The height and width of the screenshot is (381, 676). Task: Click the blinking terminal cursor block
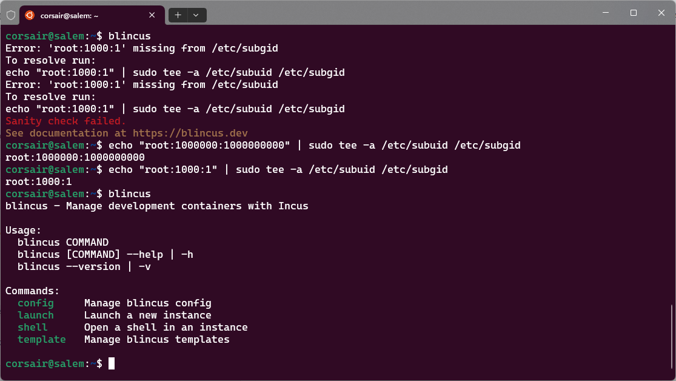coord(112,363)
